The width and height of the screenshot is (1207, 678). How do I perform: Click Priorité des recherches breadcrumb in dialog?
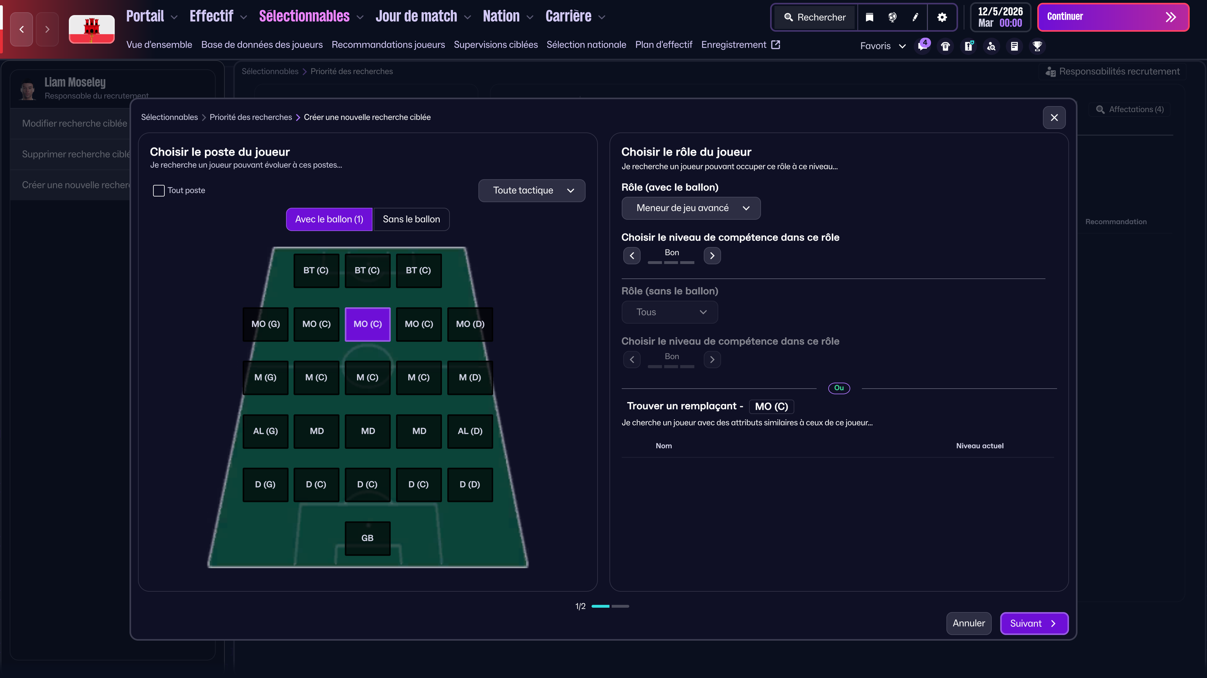pos(251,117)
